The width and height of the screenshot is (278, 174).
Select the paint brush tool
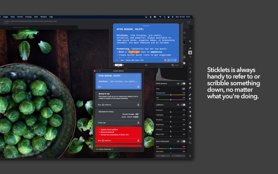pyautogui.click(x=190, y=79)
